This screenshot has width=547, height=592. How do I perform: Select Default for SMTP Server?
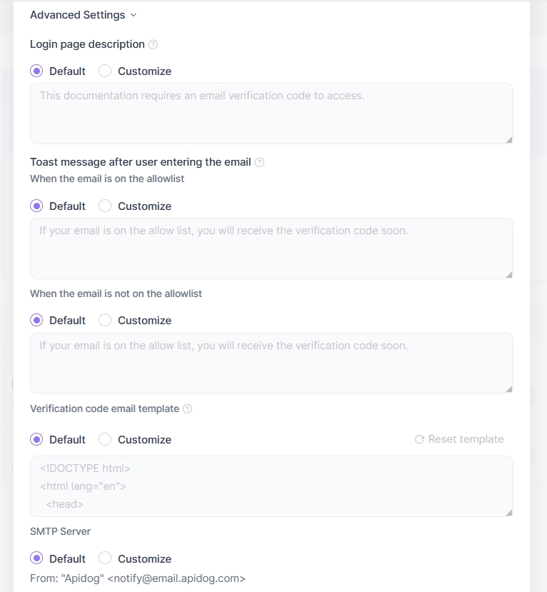pyautogui.click(x=36, y=558)
